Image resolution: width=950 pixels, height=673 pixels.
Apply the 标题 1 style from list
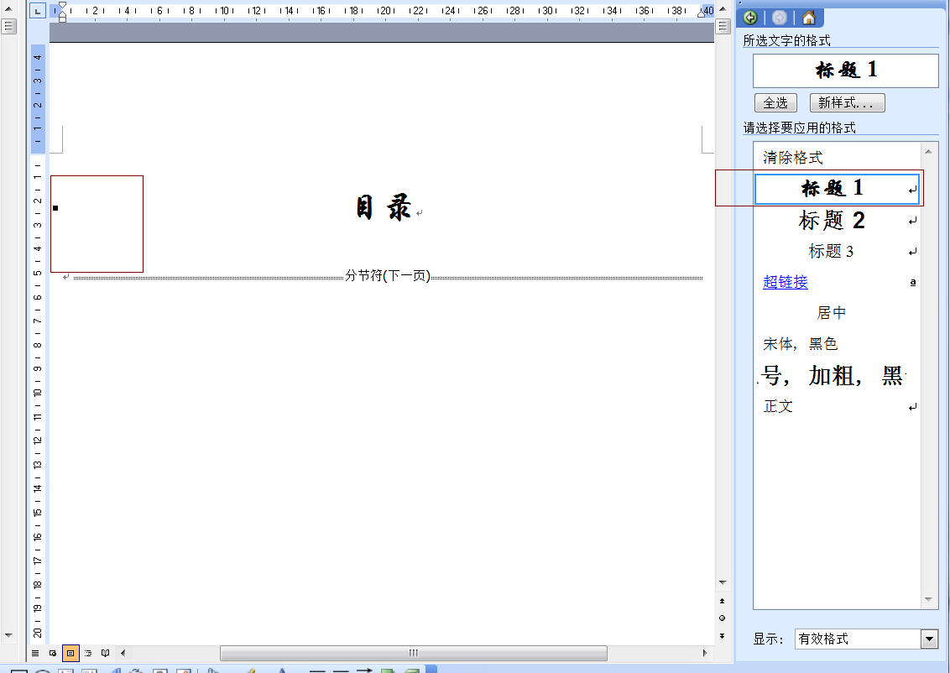coord(837,189)
